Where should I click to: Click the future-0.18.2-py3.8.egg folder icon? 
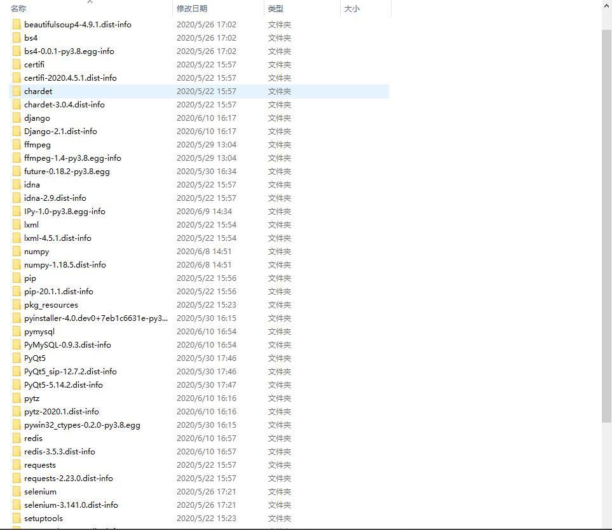(x=17, y=172)
